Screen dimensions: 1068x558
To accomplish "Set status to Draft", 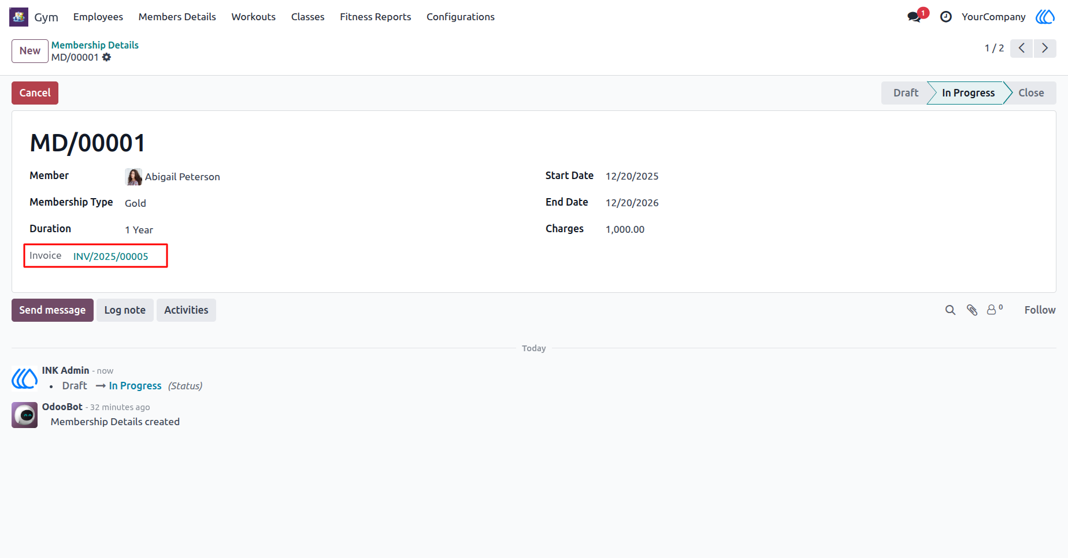I will pyautogui.click(x=906, y=93).
